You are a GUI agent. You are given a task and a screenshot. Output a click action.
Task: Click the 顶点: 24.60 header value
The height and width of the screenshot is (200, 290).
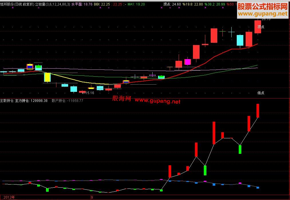pos(172,4)
